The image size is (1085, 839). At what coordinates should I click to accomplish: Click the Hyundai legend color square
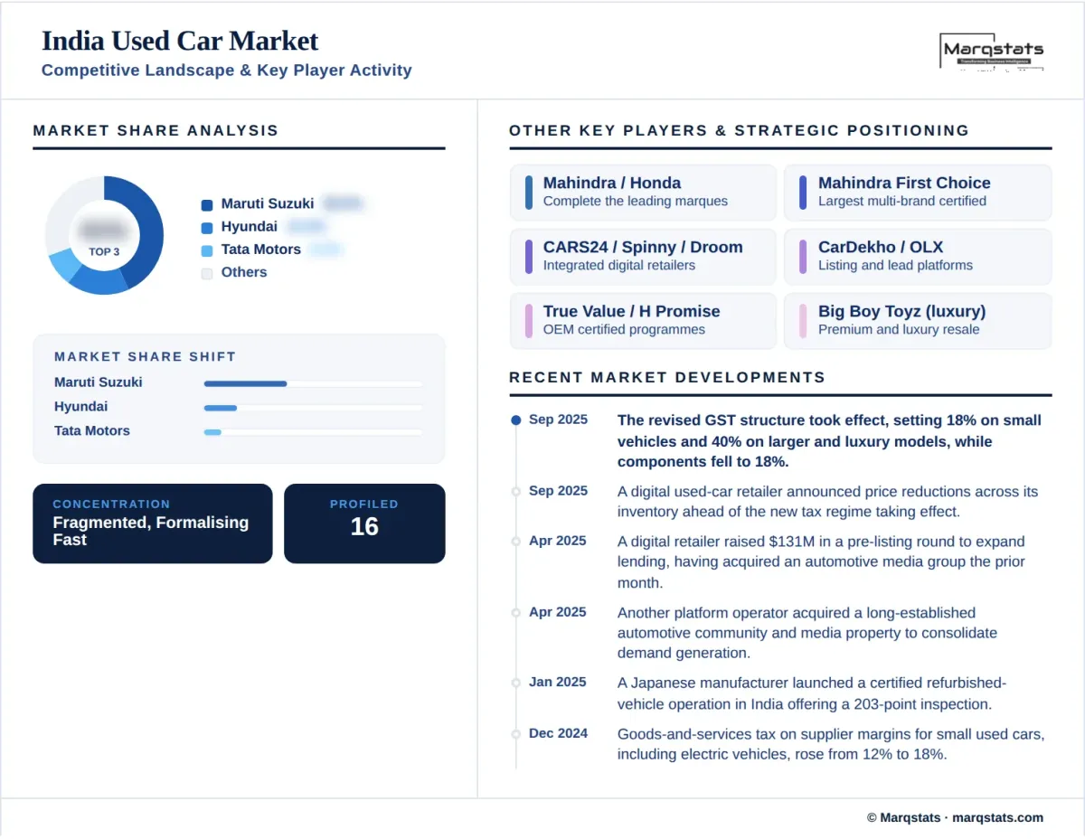[207, 228]
